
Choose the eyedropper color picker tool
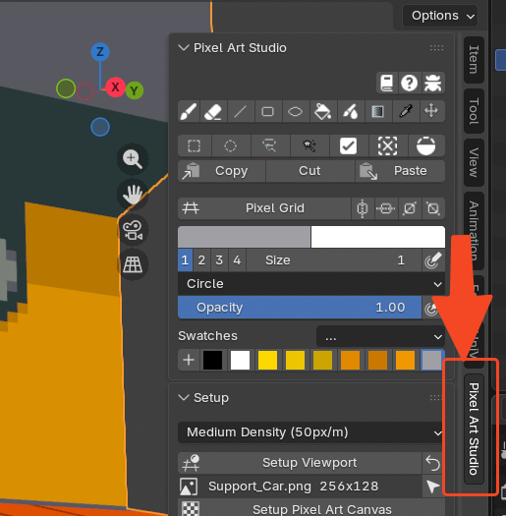coord(406,112)
